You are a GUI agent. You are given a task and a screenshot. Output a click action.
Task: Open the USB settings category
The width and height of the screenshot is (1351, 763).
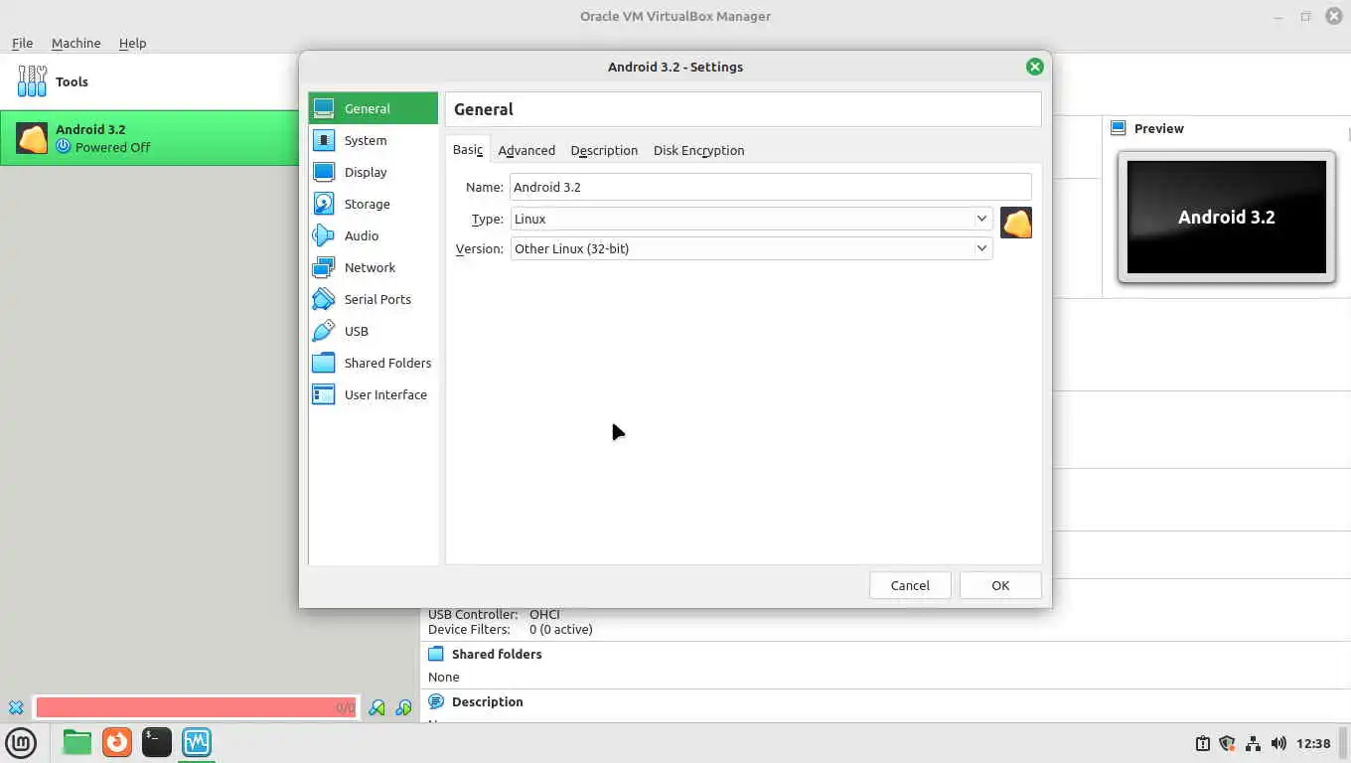coord(373,331)
